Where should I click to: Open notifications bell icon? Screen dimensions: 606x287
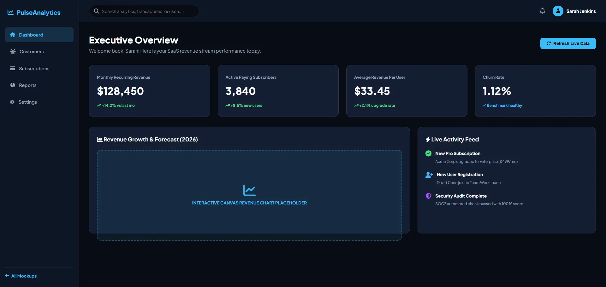click(542, 11)
